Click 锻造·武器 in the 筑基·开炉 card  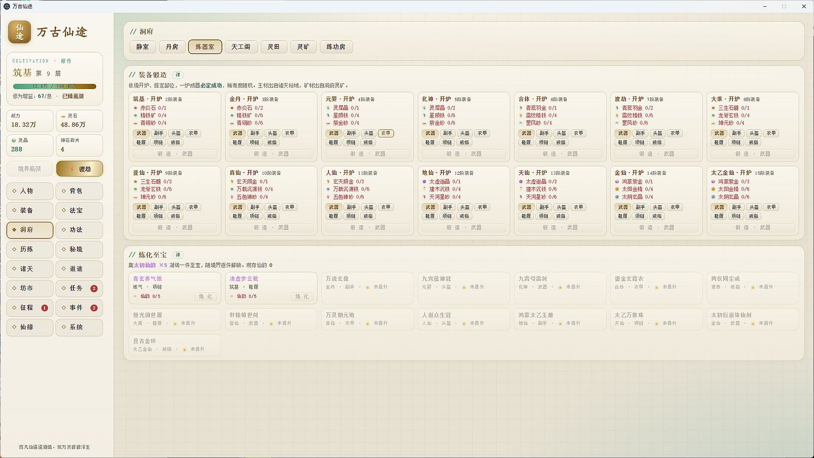click(x=175, y=154)
